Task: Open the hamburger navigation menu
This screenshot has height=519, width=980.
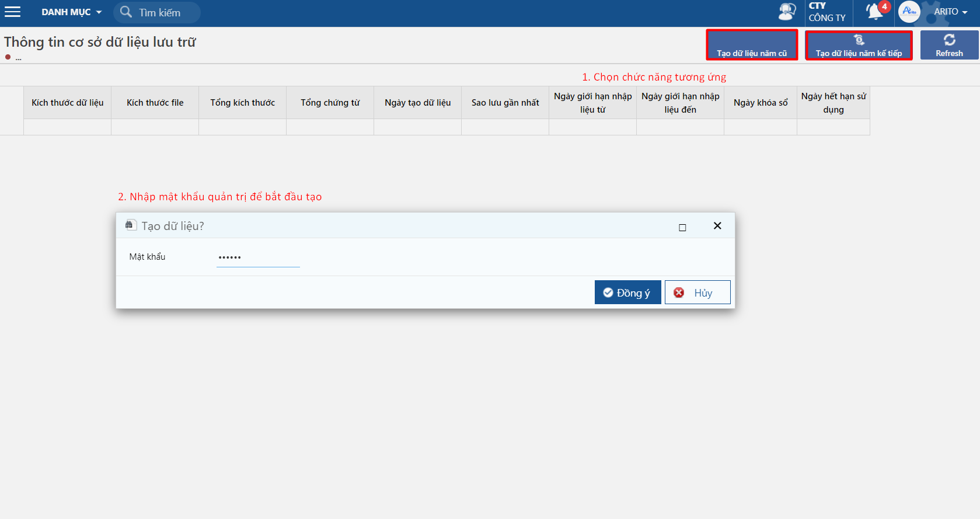Action: click(x=13, y=12)
